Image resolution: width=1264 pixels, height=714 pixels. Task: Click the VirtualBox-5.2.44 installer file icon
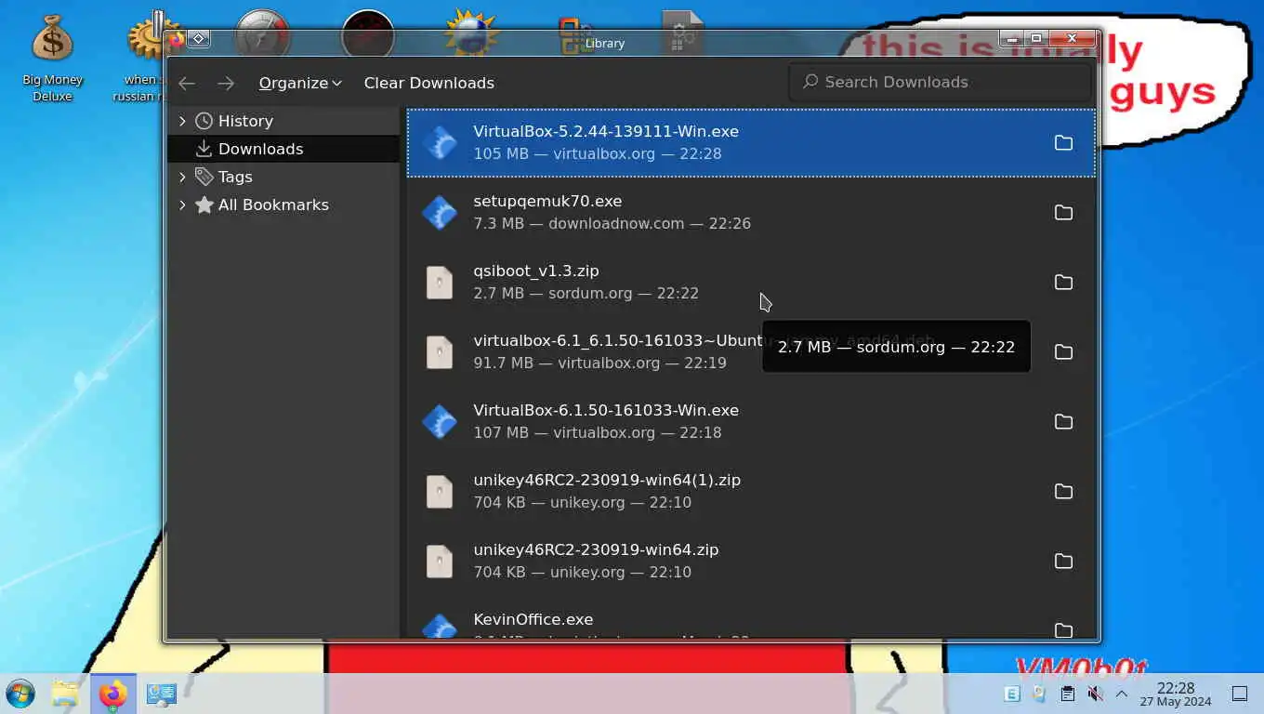click(x=440, y=142)
